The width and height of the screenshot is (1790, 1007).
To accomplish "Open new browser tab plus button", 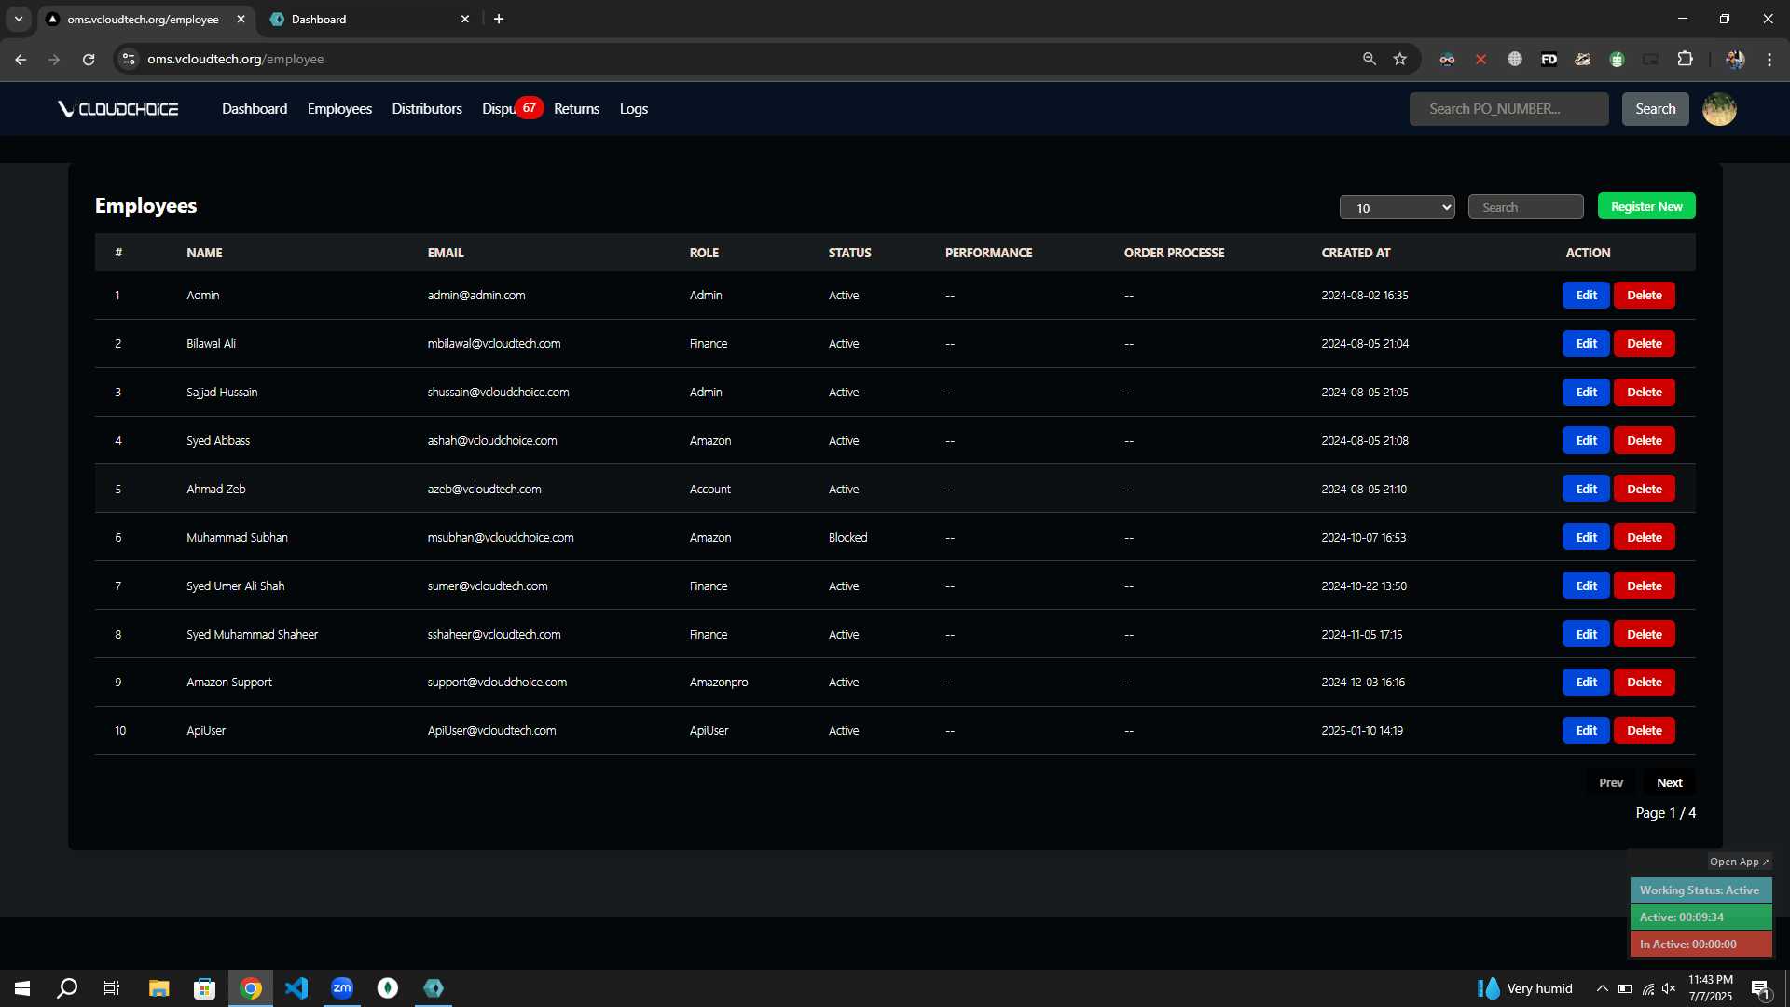I will tap(499, 19).
